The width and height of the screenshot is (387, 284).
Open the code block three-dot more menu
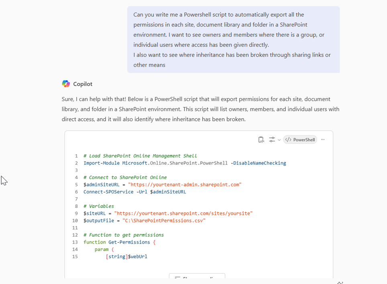[323, 140]
